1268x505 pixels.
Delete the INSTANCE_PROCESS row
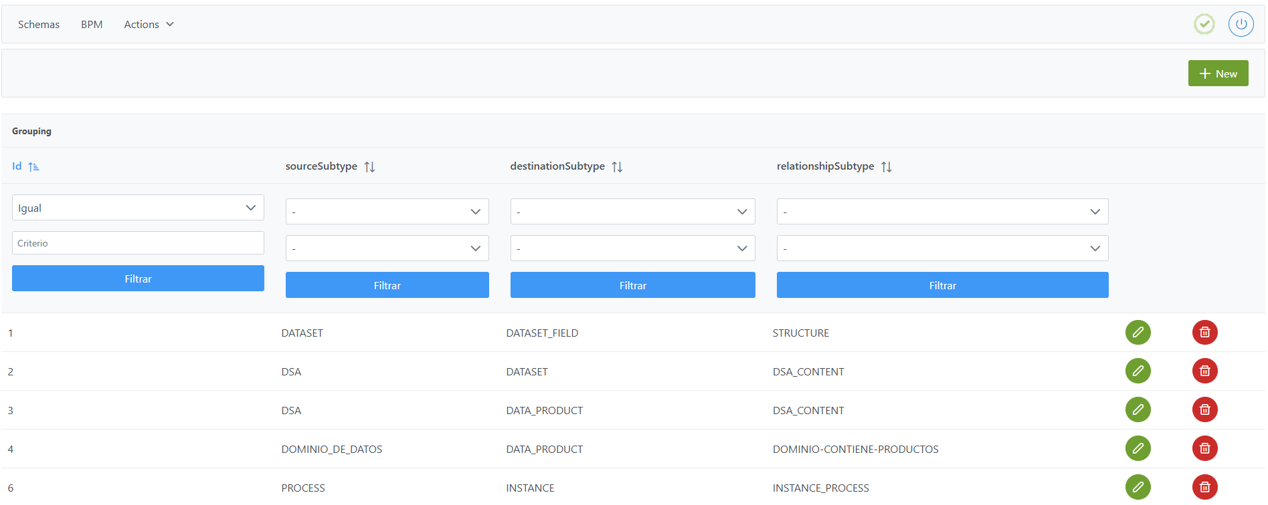coord(1204,487)
